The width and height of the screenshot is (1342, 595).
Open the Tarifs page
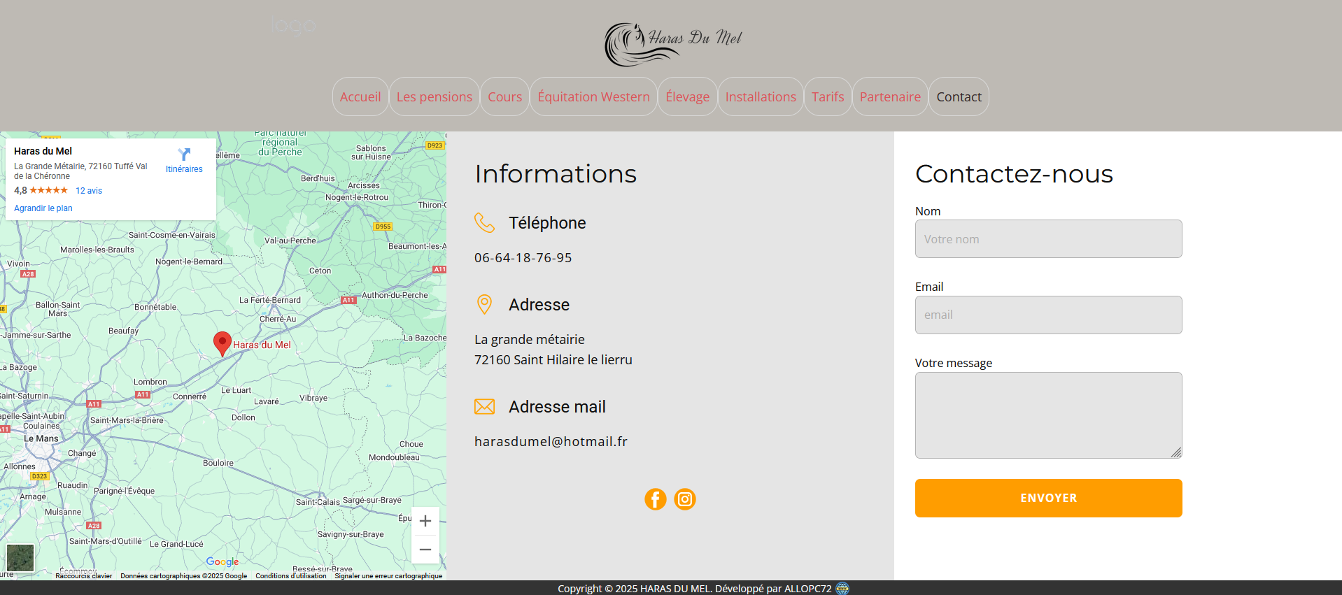[828, 96]
